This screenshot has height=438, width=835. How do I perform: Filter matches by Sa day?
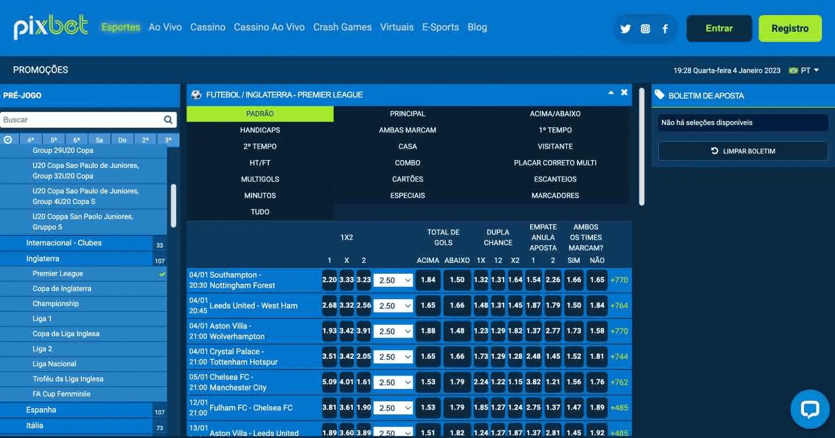tap(99, 140)
